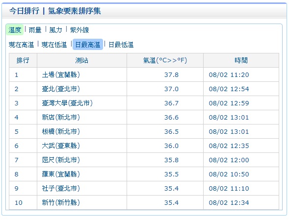Click the 36.5 temperature value
289x223 pixels.
171,131
